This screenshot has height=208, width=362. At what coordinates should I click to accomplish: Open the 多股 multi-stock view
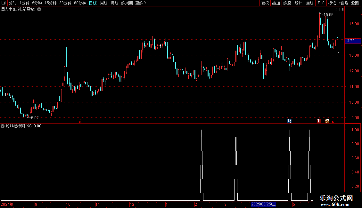click(287, 3)
